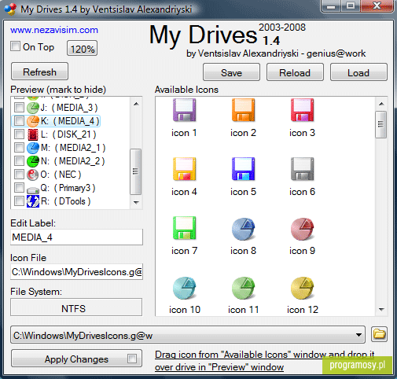Mark R: DTools drive to hide
397x379 pixels.
pyautogui.click(x=19, y=201)
